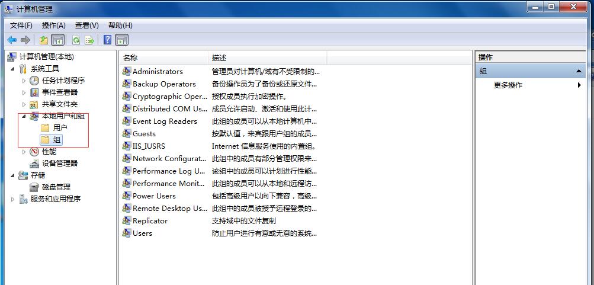Click the Administrators group icon
This screenshot has height=285, width=594.
pos(127,71)
